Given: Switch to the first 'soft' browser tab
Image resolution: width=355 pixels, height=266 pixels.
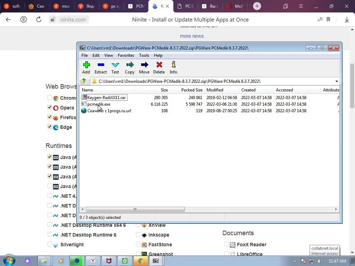Looking at the screenshot, I should [13, 6].
